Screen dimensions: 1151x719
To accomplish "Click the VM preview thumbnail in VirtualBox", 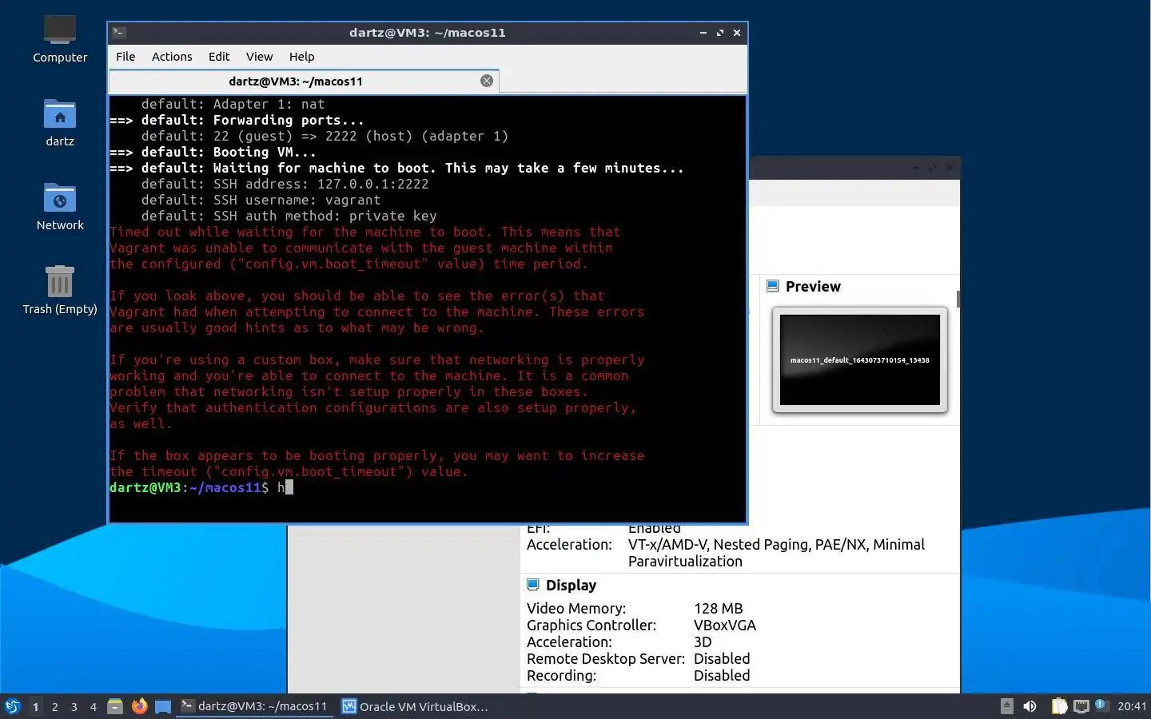I will pyautogui.click(x=860, y=359).
